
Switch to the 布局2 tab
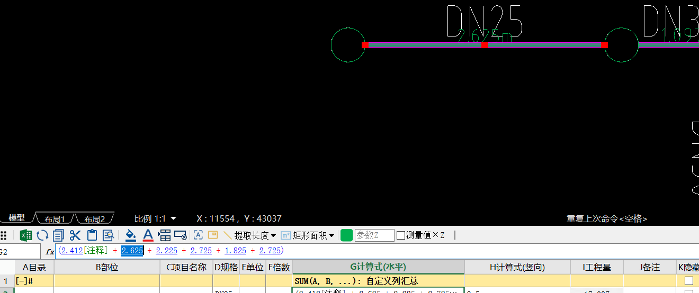(x=94, y=219)
